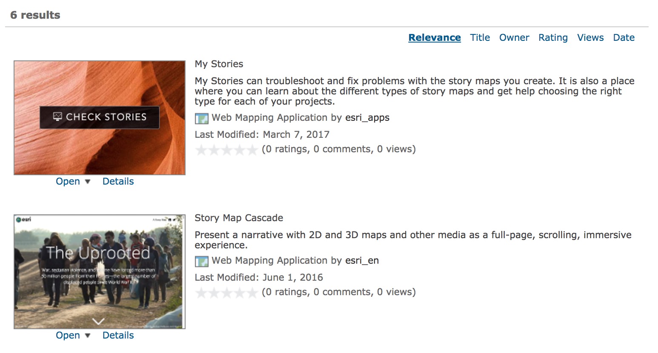This screenshot has width=658, height=353.
Task: Click the Web Mapping Application icon for My Stories
Action: [201, 118]
